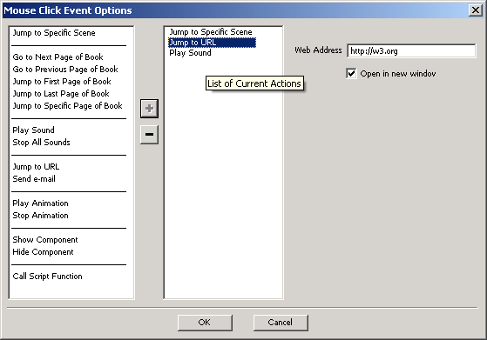Select the Play Animation action
Image resolution: width=487 pixels, height=340 pixels.
pos(40,203)
